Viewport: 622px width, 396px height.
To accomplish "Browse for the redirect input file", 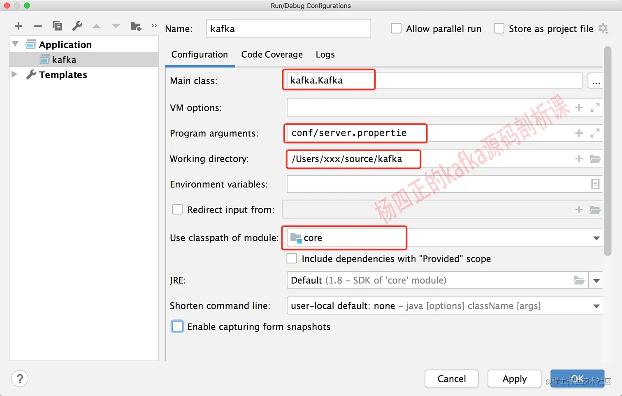I will point(595,210).
